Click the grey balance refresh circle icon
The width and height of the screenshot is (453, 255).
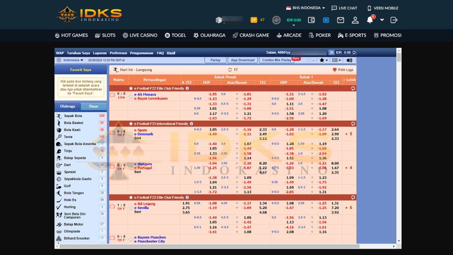276,20
